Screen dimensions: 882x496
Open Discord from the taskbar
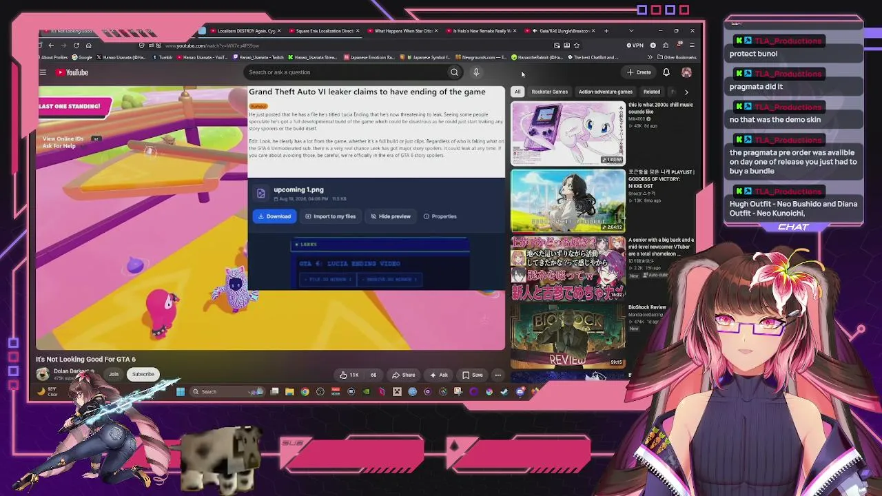coord(520,392)
